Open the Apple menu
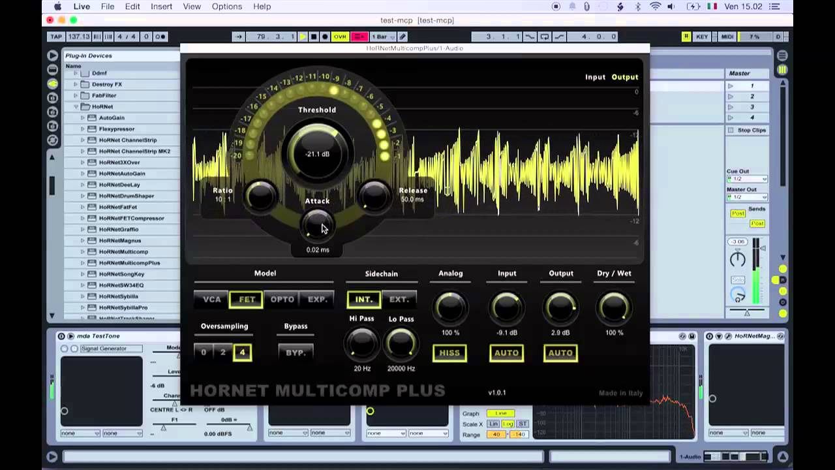This screenshot has width=835, height=470. pyautogui.click(x=57, y=7)
